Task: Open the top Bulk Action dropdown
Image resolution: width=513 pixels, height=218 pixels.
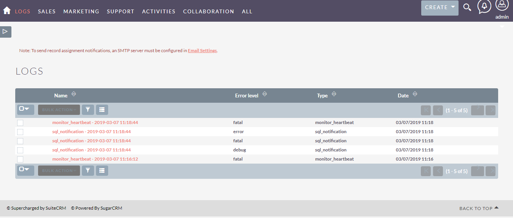Action: (x=59, y=110)
